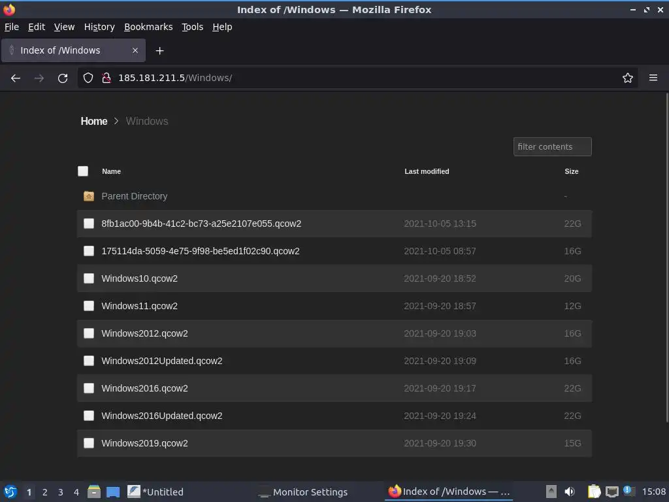Click the Parent Directory folder icon
The width and height of the screenshot is (669, 502).
click(89, 196)
